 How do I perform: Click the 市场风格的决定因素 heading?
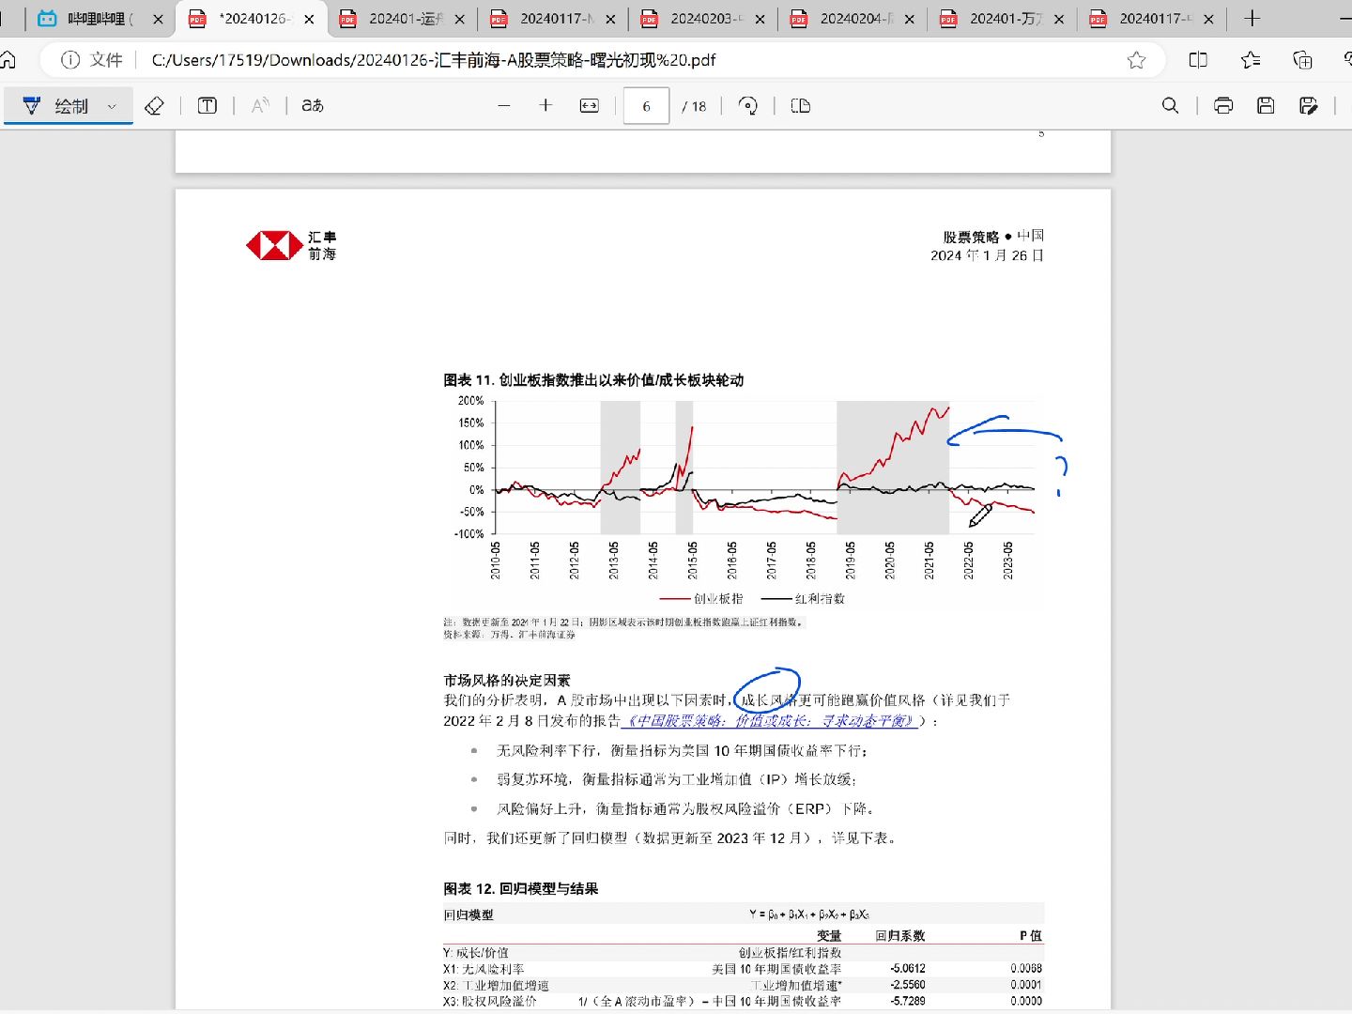point(507,681)
